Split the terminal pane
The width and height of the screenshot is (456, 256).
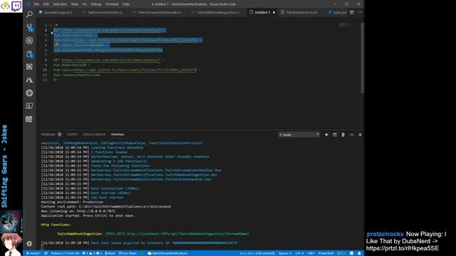(335, 134)
